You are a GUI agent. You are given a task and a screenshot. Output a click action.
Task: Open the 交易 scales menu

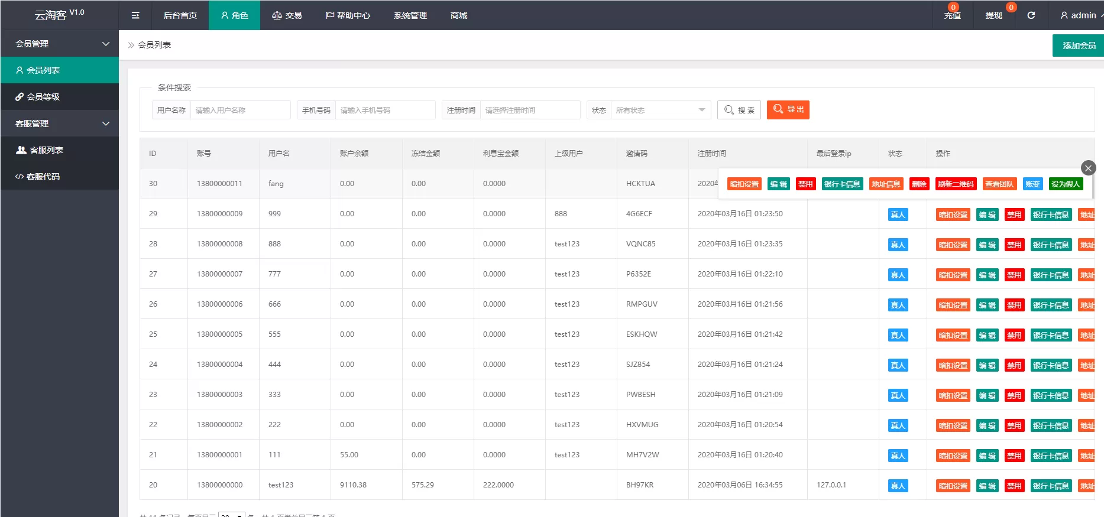click(287, 15)
